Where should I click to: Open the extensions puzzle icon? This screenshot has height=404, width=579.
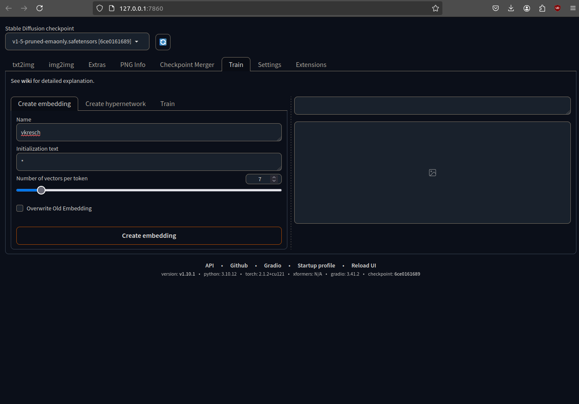[x=542, y=8]
